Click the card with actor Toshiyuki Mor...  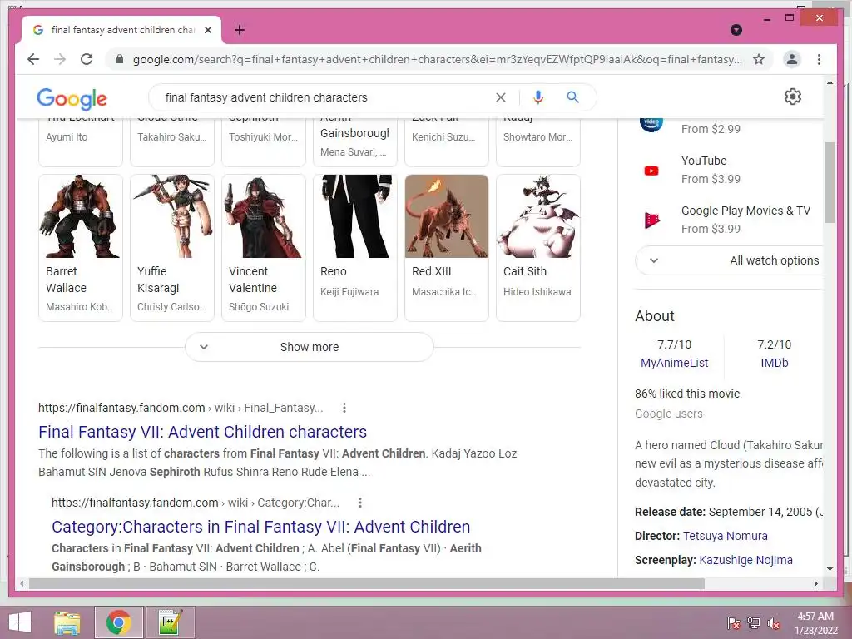(264, 141)
